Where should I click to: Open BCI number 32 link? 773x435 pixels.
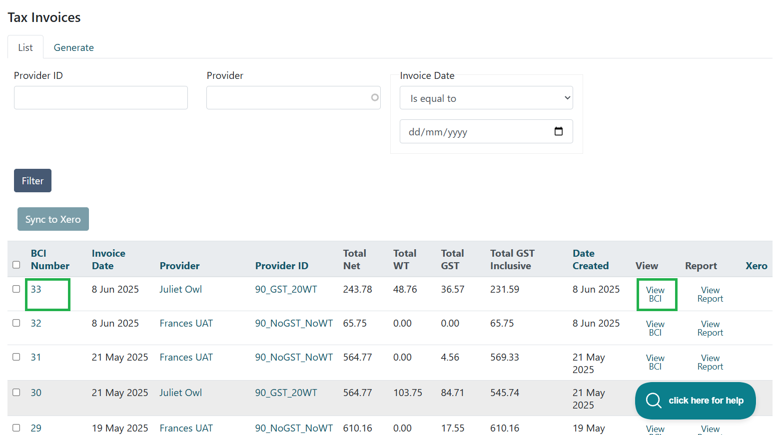[x=36, y=323]
